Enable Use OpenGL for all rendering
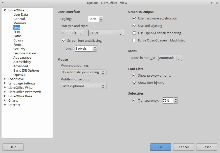Image resolution: width=220 pixels, height=153 pixels. pyautogui.click(x=134, y=33)
